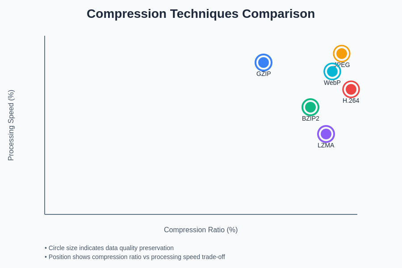Click the Compression Techniques Comparison title
The width and height of the screenshot is (402, 268).
tap(201, 14)
